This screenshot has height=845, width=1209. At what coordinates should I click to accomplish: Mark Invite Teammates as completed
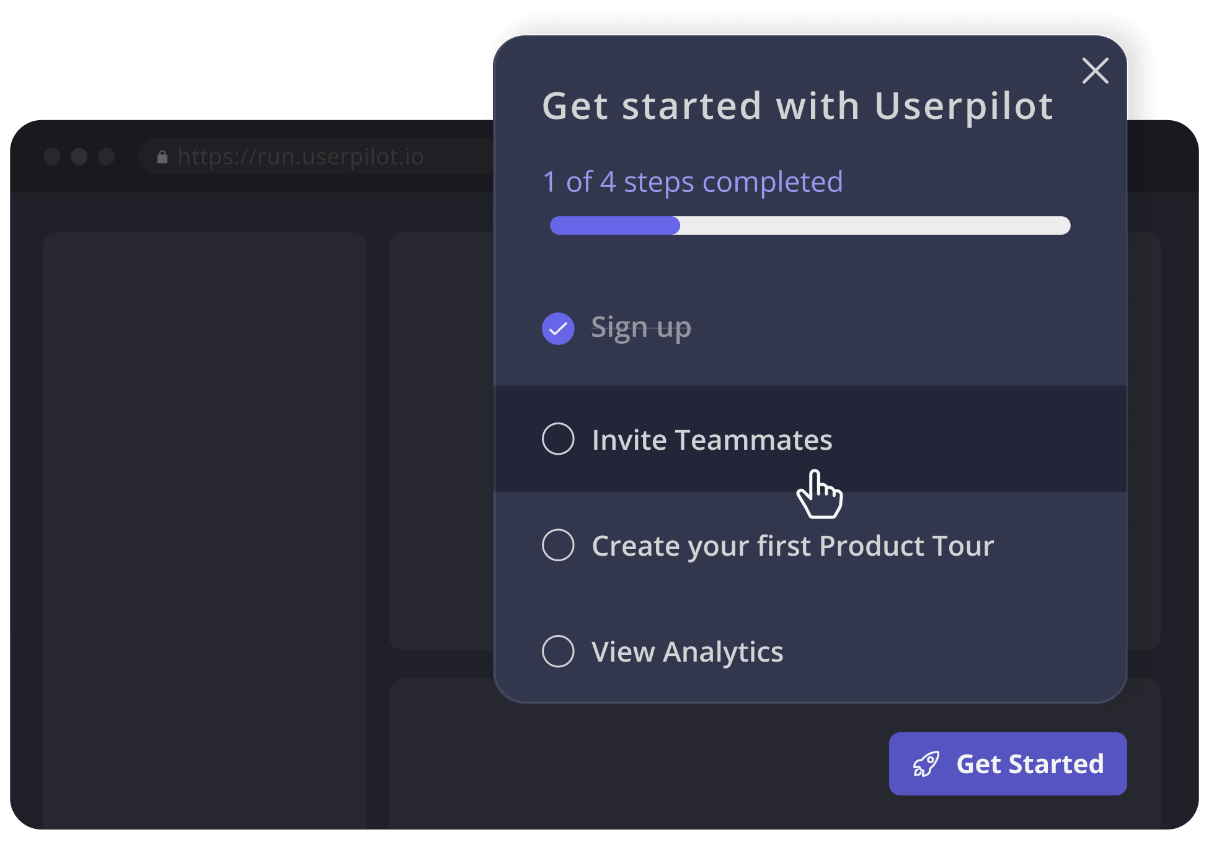(x=557, y=439)
